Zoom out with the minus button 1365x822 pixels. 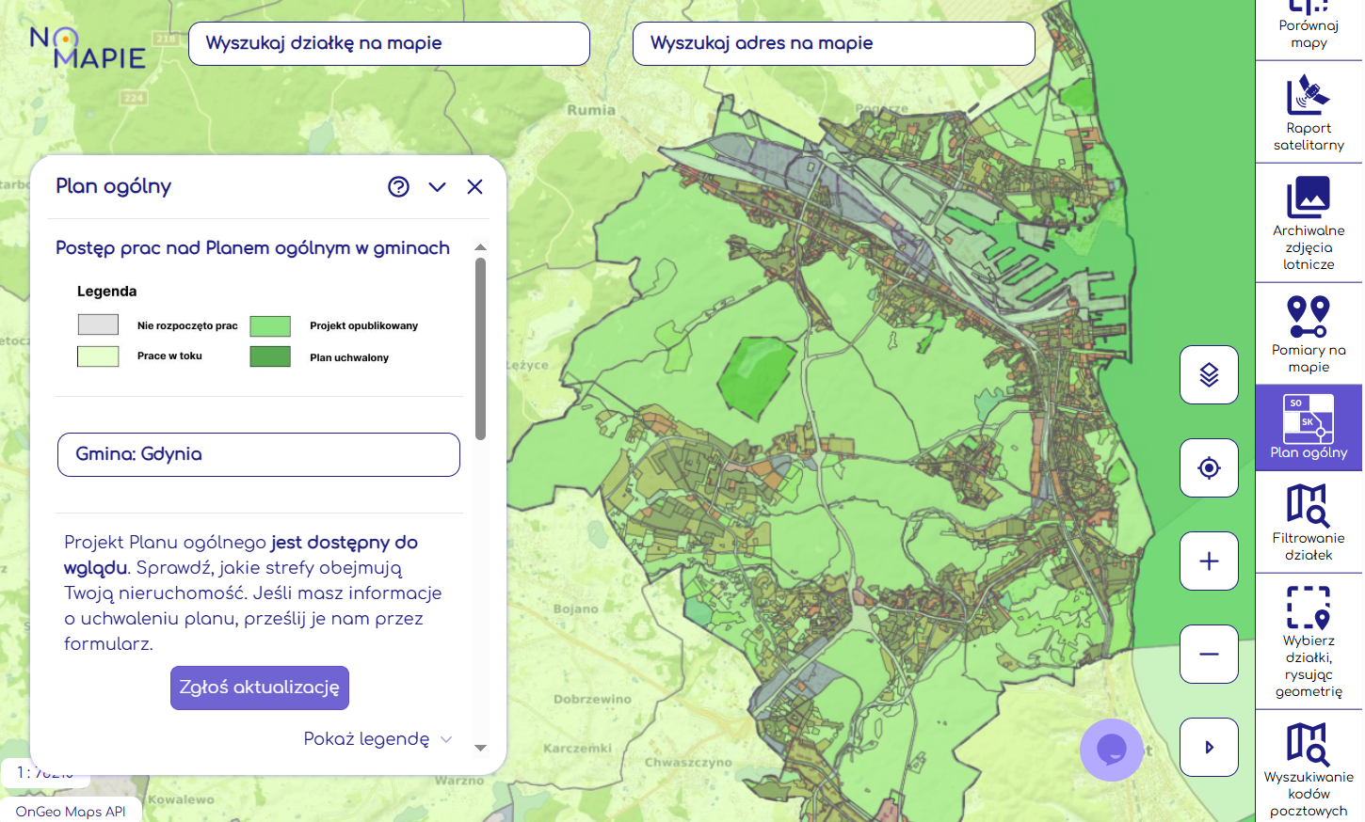pyautogui.click(x=1209, y=654)
